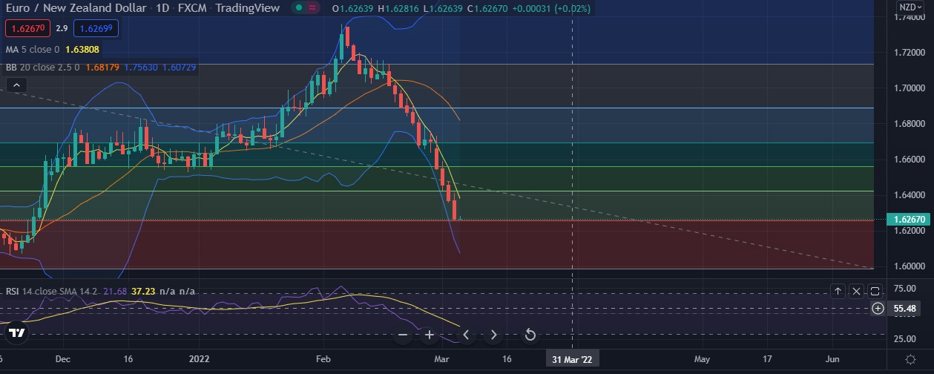This screenshot has height=374, width=934.
Task: Click the red sell price 1.62670 button
Action: point(27,29)
